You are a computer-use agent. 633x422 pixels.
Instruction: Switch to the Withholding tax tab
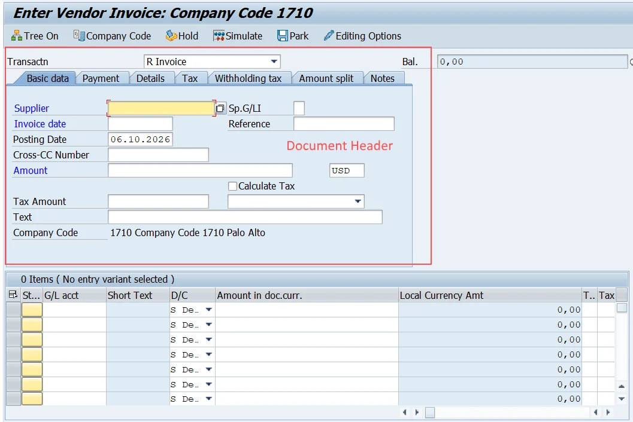[x=248, y=78]
